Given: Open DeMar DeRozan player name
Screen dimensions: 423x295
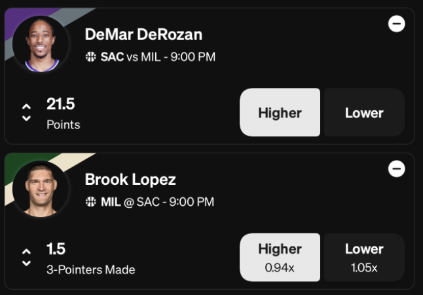Looking at the screenshot, I should point(143,35).
